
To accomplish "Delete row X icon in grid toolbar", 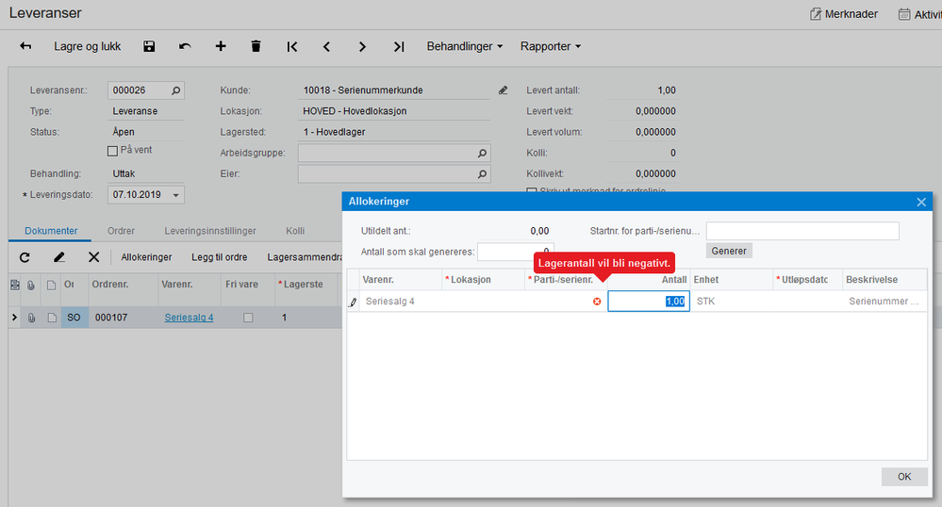I will point(93,257).
